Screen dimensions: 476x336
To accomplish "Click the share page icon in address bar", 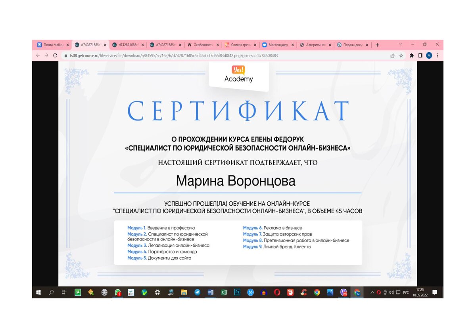I will tap(393, 56).
